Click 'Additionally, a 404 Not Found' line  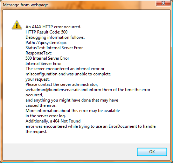(x=53, y=121)
